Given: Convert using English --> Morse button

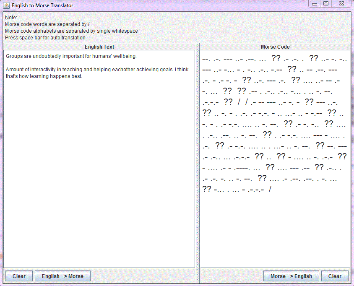Looking at the screenshot, I should pyautogui.click(x=62, y=276).
